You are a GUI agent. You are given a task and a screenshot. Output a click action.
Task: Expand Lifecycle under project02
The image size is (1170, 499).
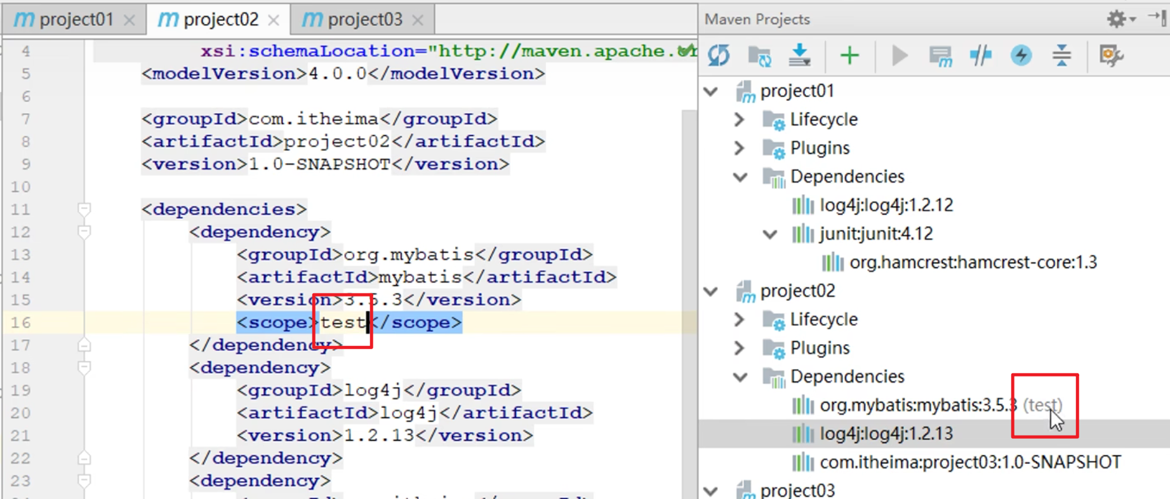(x=739, y=319)
